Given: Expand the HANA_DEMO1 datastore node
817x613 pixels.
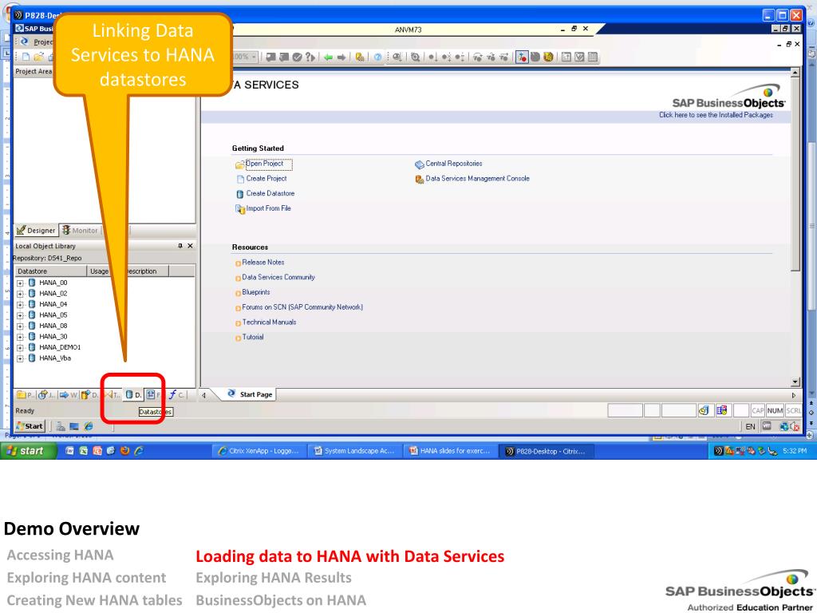Looking at the screenshot, I should click(x=20, y=348).
